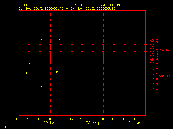Click the 1.5 wind speed tick label

point(155,74)
